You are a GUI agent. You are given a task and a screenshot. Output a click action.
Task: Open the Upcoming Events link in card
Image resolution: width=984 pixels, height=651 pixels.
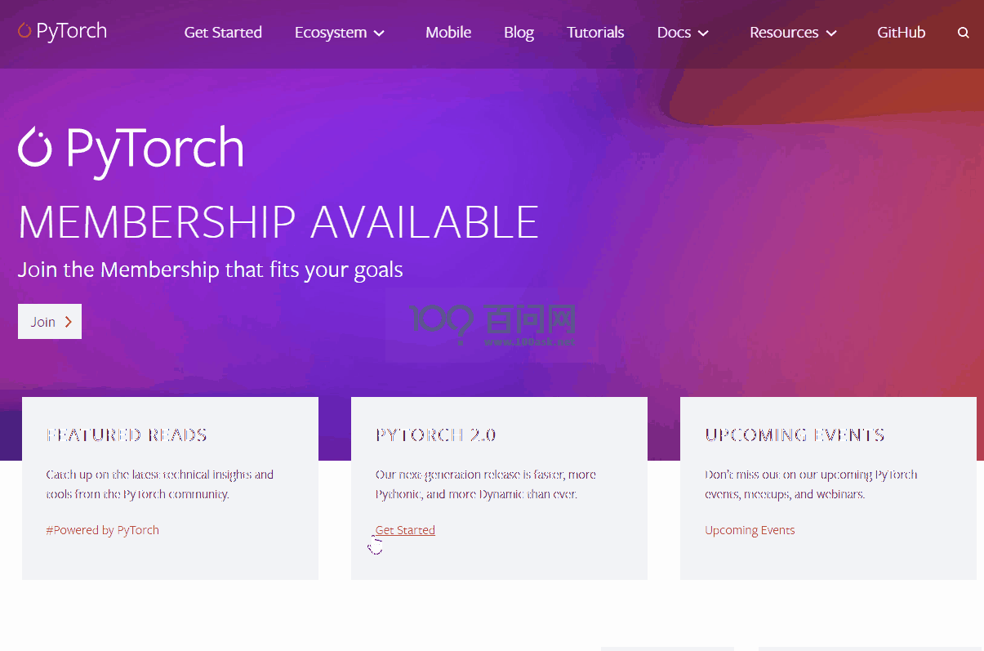click(x=750, y=530)
